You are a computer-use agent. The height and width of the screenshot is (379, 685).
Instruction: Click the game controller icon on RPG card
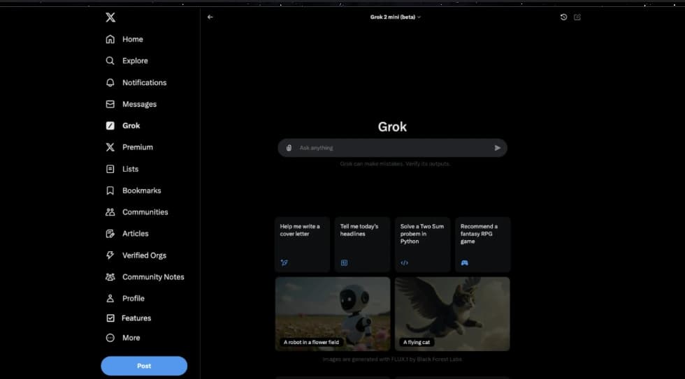click(464, 262)
